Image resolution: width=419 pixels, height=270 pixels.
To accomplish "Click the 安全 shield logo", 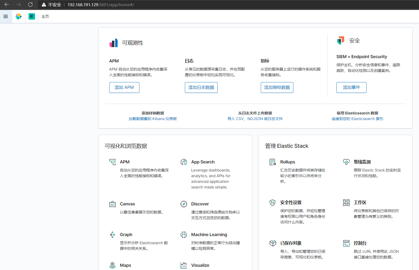I will [x=341, y=41].
